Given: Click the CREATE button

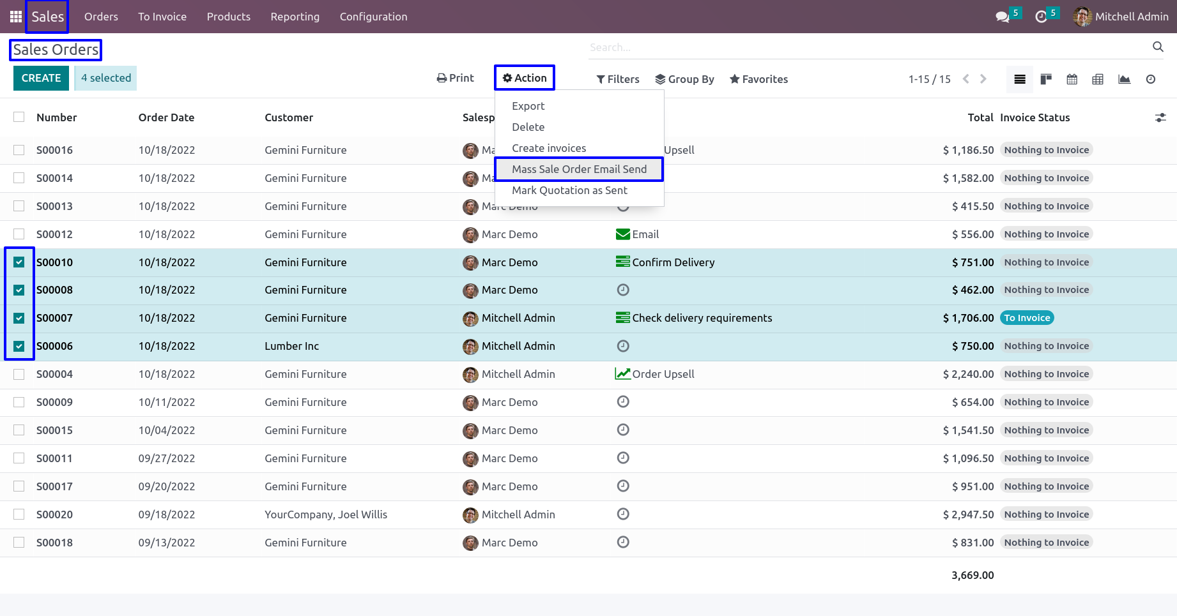Looking at the screenshot, I should 42,78.
